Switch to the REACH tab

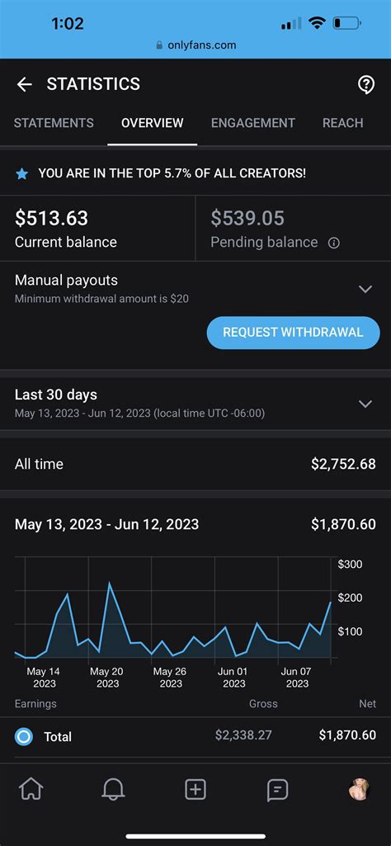pos(343,123)
